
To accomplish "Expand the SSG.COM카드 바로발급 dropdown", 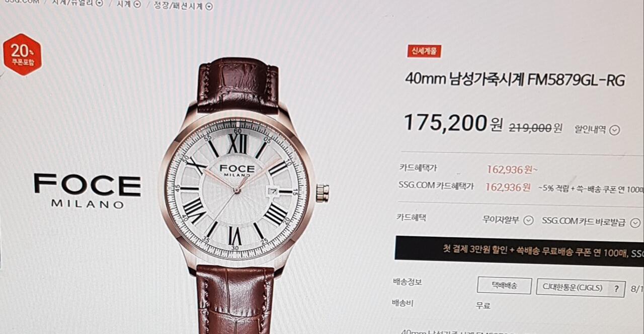I will point(635,222).
